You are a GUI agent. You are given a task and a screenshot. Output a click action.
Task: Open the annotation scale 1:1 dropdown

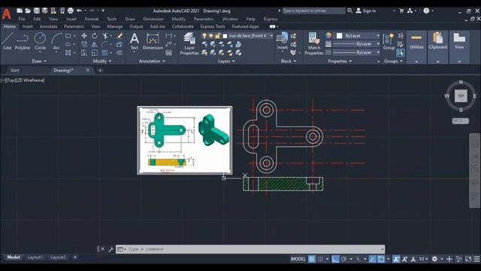tap(424, 259)
